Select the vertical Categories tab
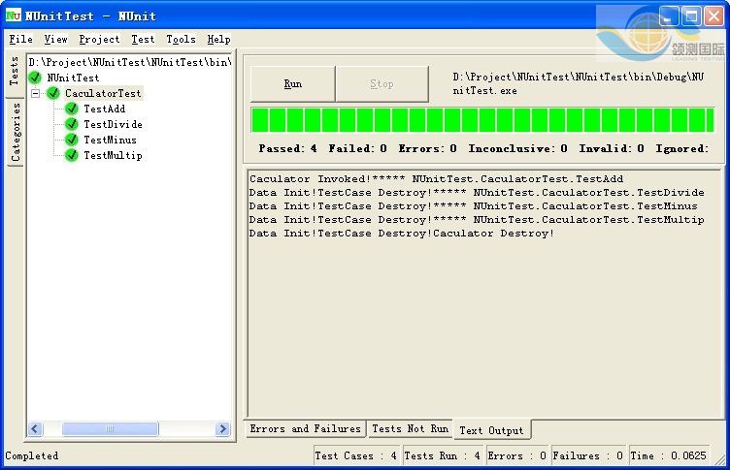The image size is (730, 470). tap(16, 133)
